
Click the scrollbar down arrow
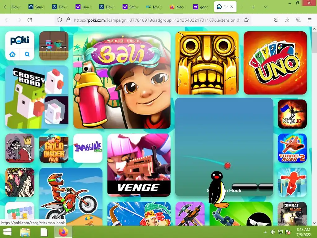[314, 223]
